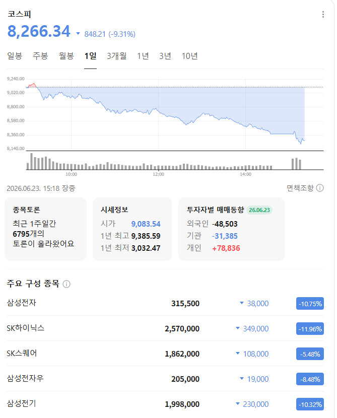Click the down arrow before 349,000 in SK하이닉스 row
337x418 pixels.
[238, 328]
